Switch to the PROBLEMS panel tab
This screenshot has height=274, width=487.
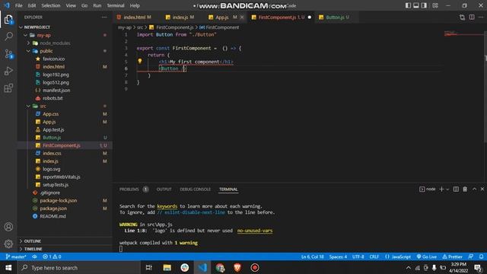click(129, 190)
